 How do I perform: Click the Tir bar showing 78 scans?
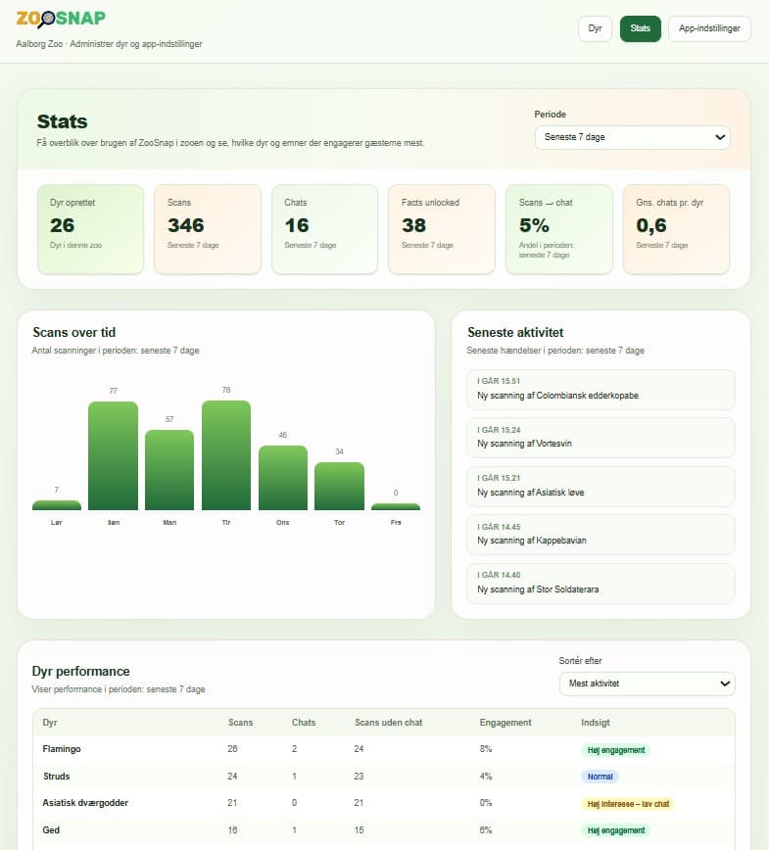pyautogui.click(x=226, y=455)
